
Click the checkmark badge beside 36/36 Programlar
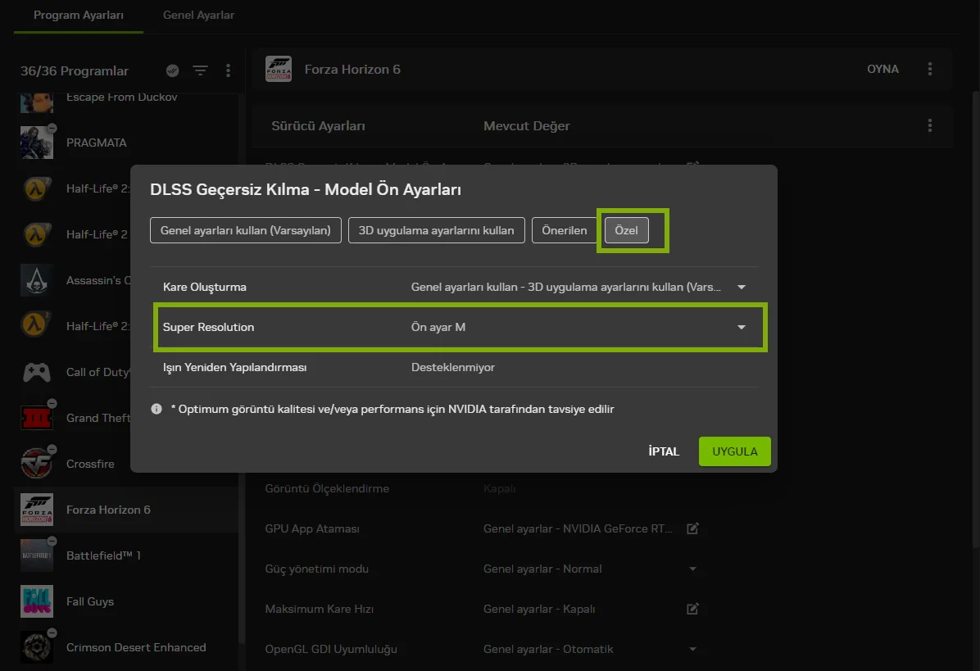pos(173,70)
